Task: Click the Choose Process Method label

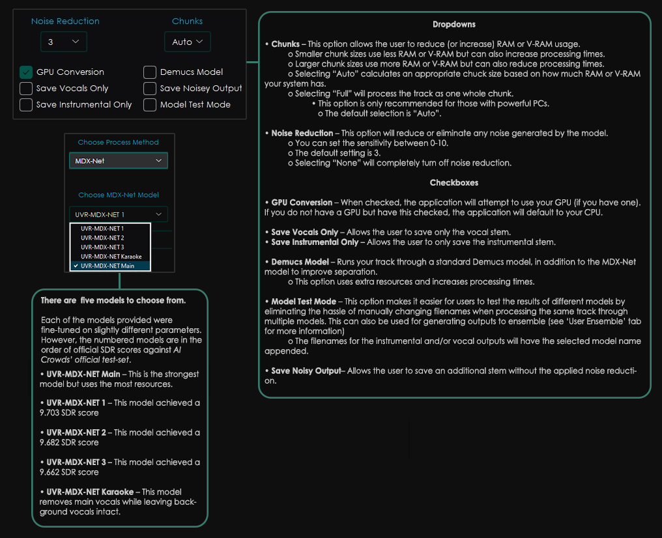Action: click(118, 142)
